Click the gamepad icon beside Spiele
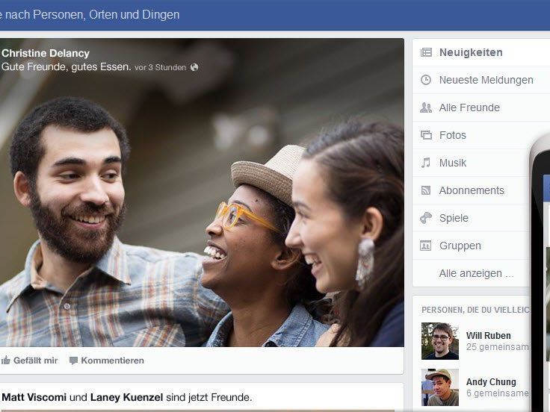The image size is (550, 412). pos(426,218)
